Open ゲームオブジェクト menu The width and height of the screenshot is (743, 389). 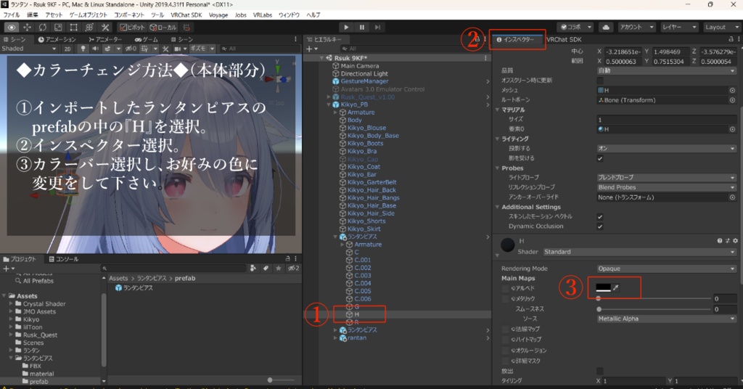pos(88,15)
